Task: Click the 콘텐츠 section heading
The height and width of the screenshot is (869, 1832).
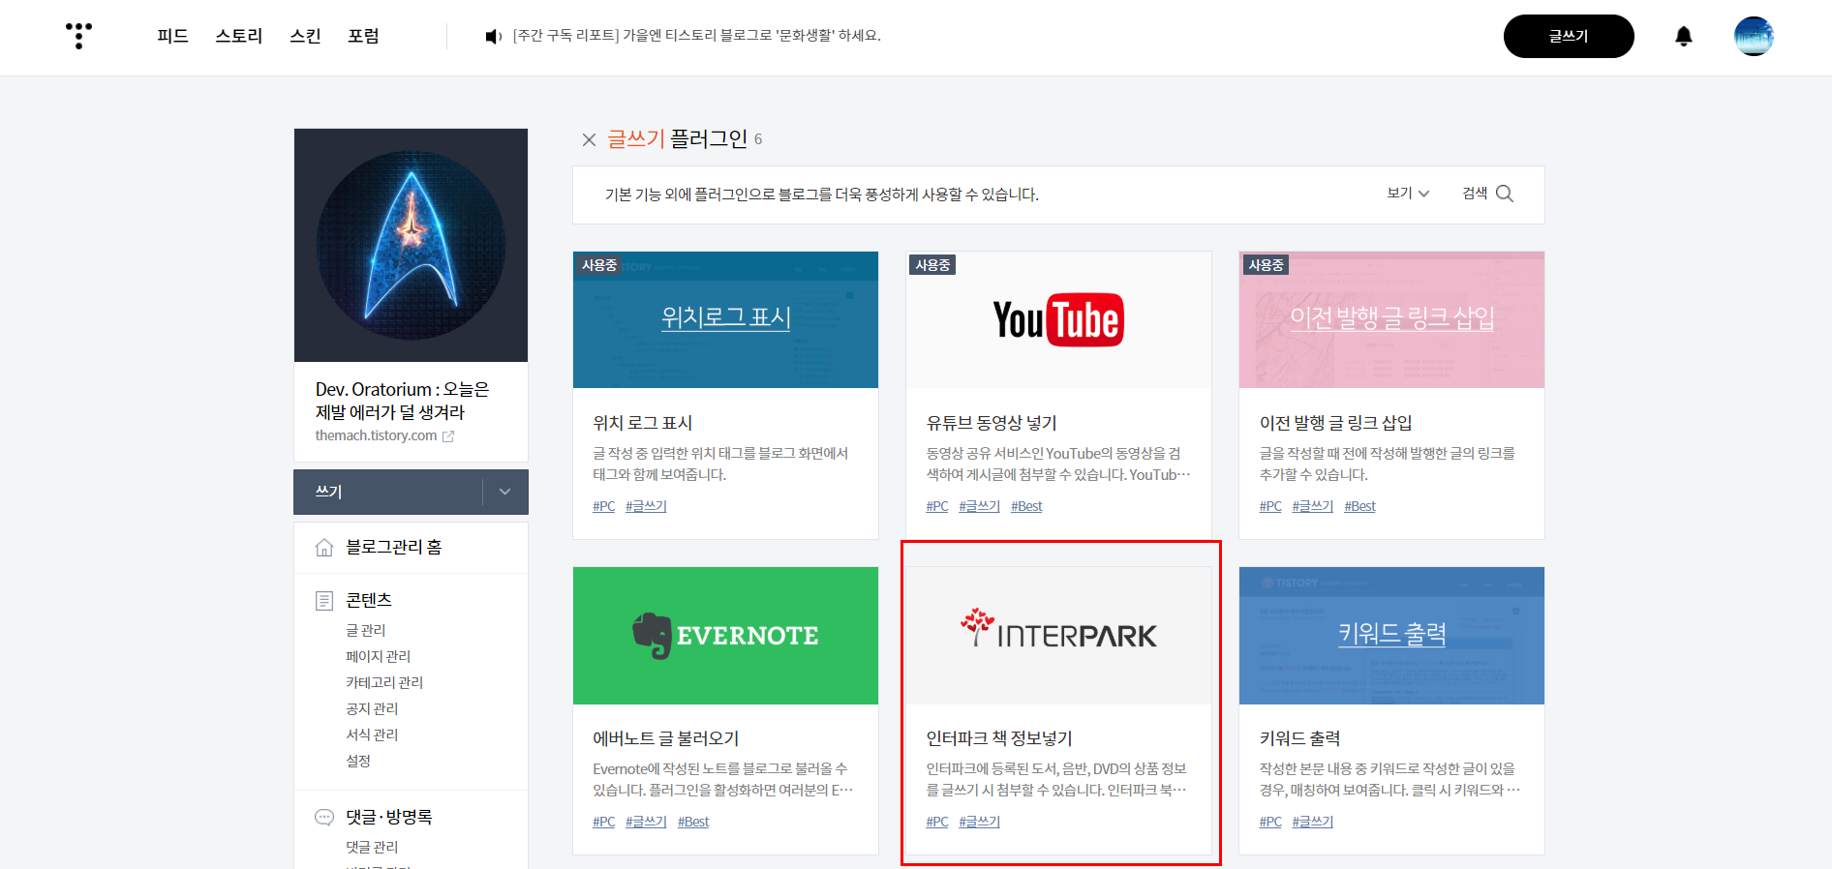Action: [x=369, y=600]
